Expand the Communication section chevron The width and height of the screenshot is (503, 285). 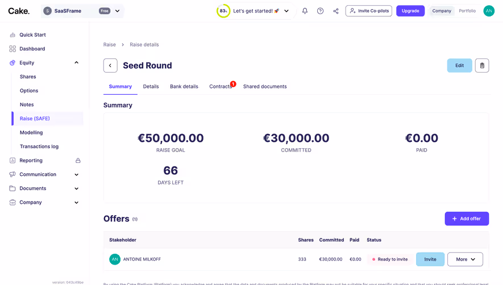coord(76,174)
